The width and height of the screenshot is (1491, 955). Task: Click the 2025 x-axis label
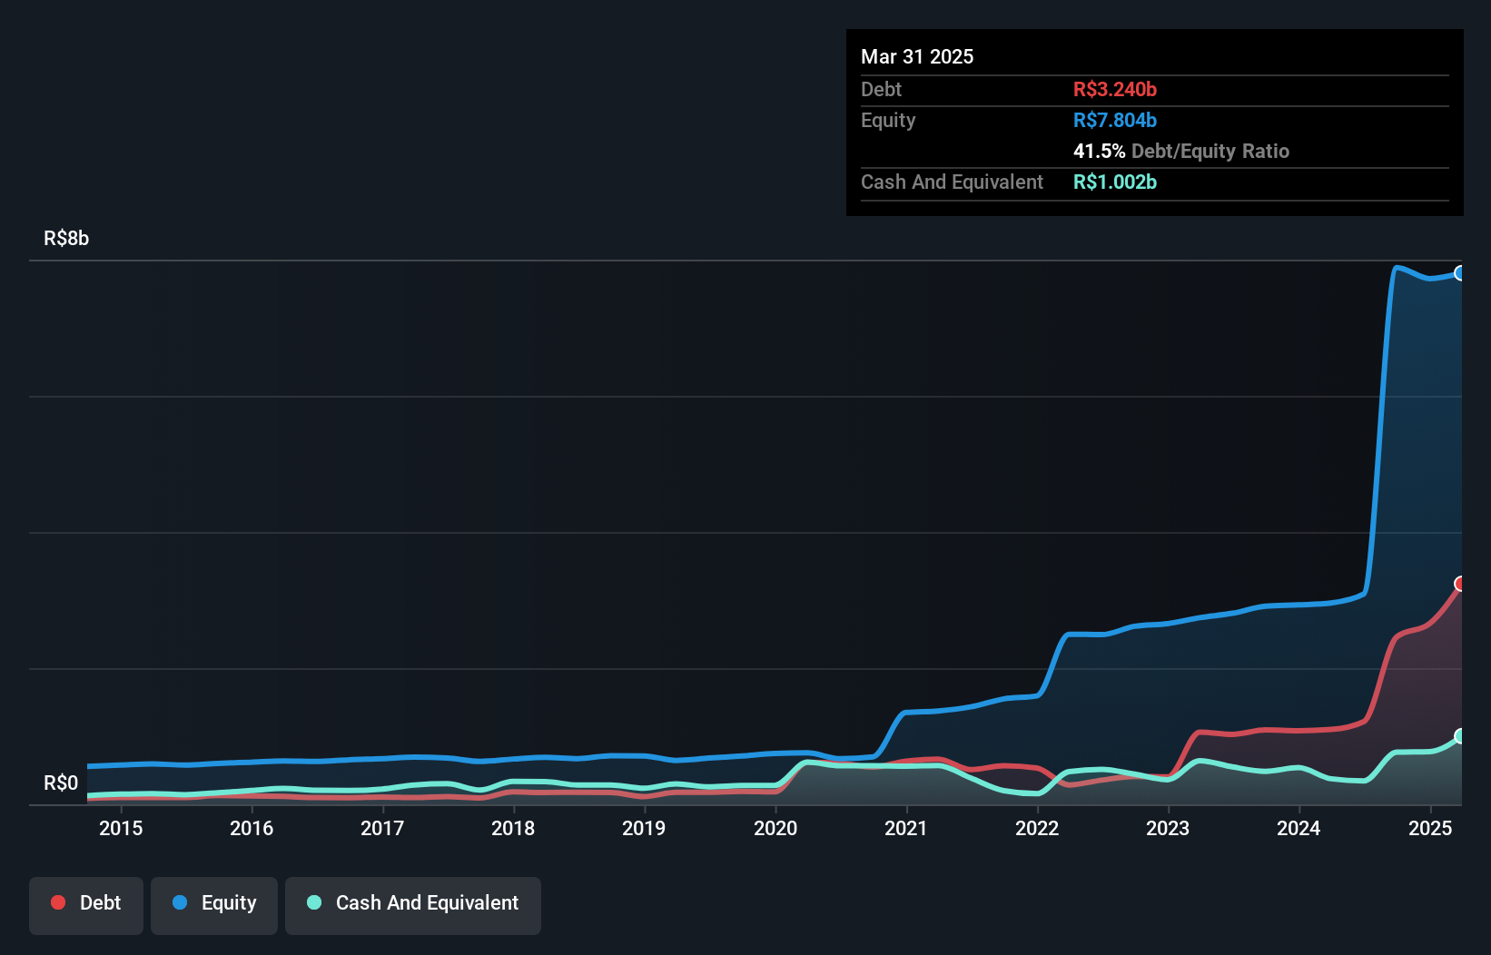[1430, 828]
